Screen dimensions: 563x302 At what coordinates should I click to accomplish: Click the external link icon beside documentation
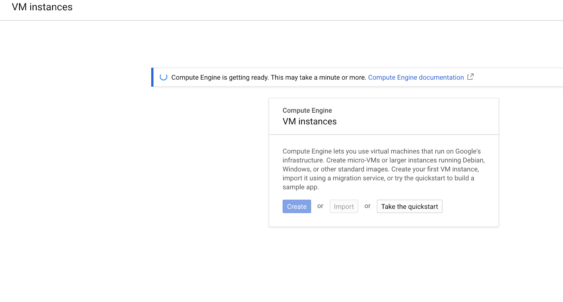(470, 77)
